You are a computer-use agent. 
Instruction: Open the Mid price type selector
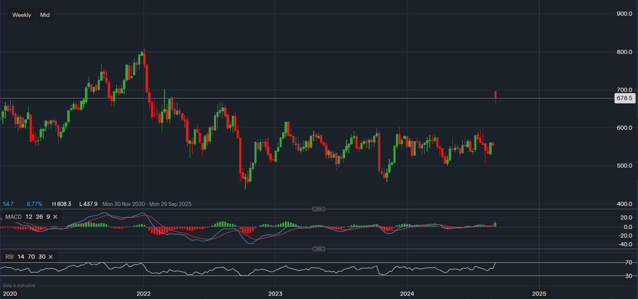(x=45, y=15)
